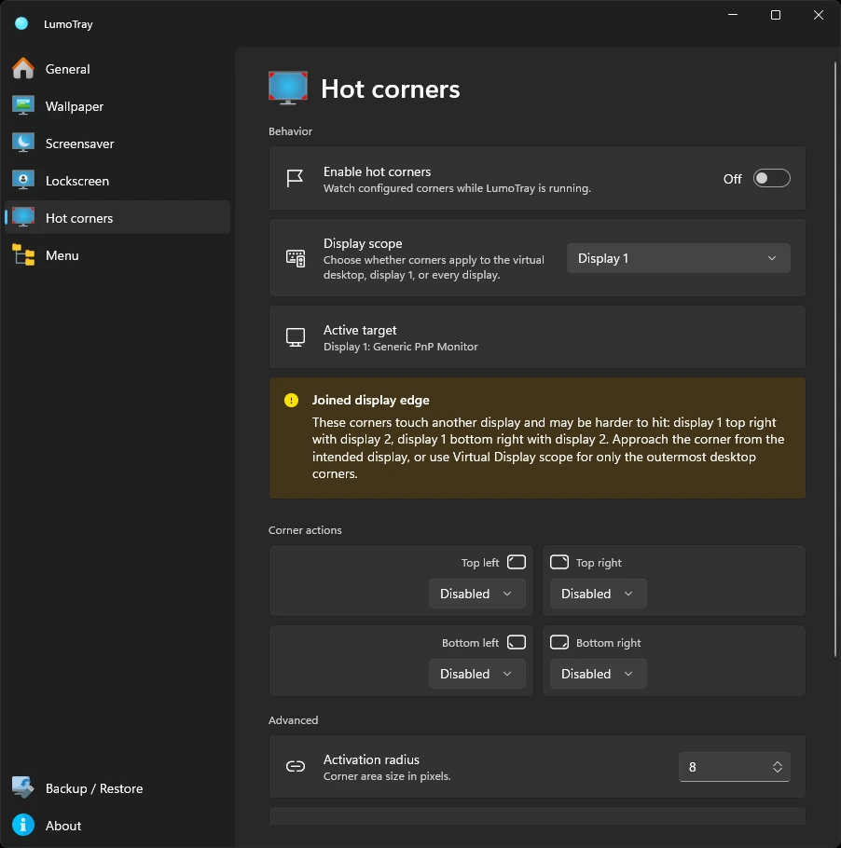Switch to the Screensaver page
The width and height of the screenshot is (841, 848).
117,144
